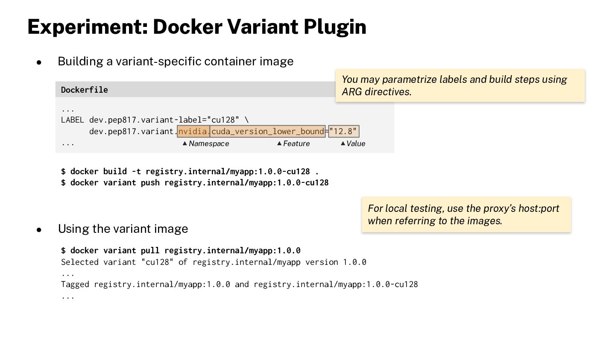
Task: Click the Selected variant "cu128" output line
Action: (x=214, y=262)
